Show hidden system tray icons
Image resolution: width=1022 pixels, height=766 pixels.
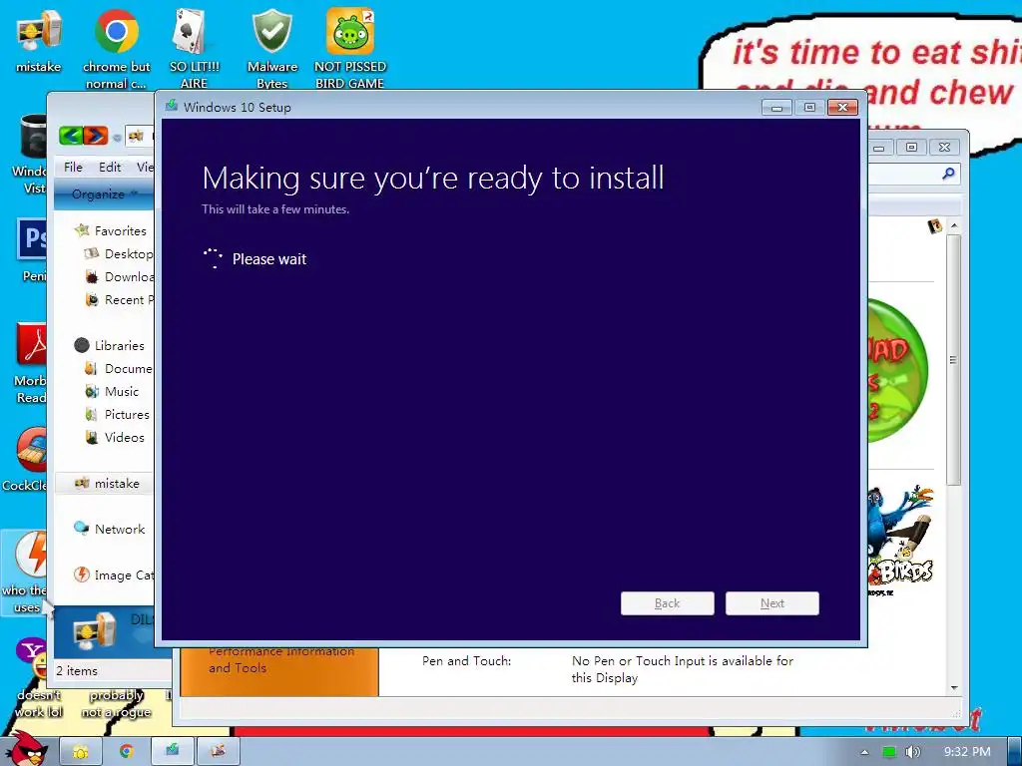pyautogui.click(x=865, y=752)
